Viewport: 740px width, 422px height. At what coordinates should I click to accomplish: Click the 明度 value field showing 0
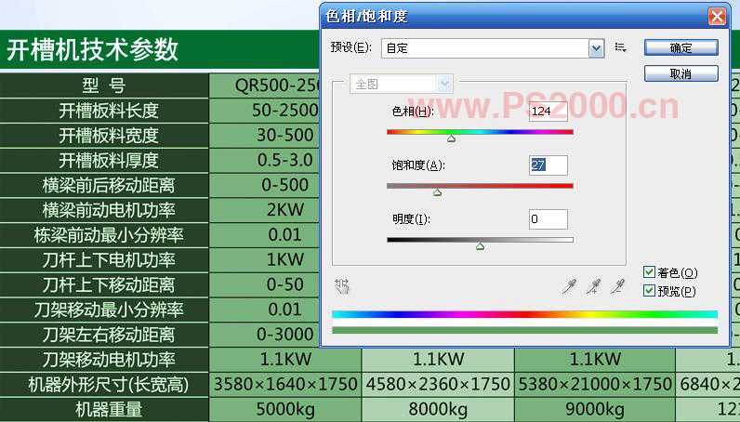point(548,219)
